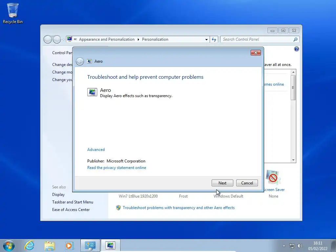Click the search magnifier icon in Control Panel
This screenshot has width=336, height=252.
(295, 39)
